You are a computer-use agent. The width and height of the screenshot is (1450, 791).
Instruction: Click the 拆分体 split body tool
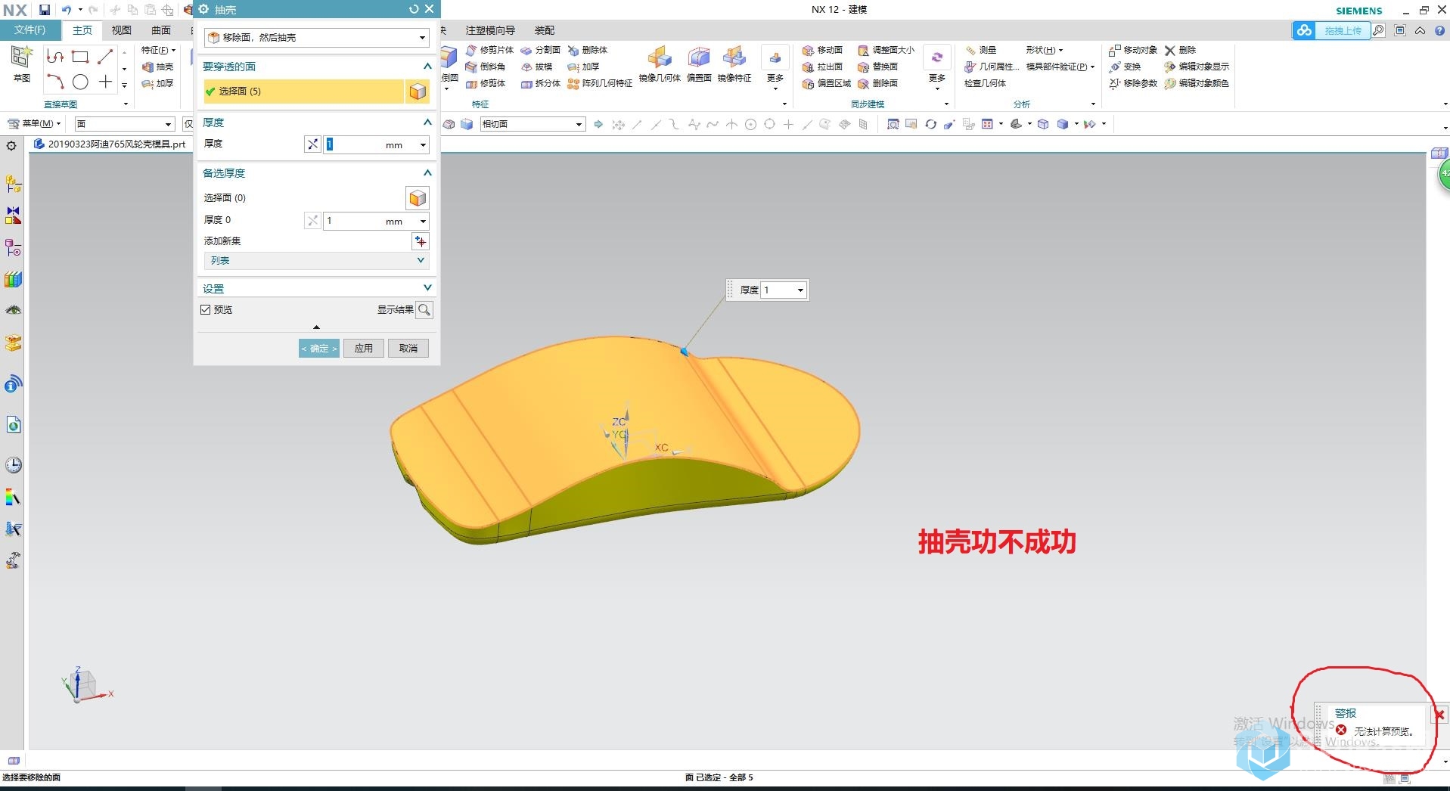tap(540, 83)
